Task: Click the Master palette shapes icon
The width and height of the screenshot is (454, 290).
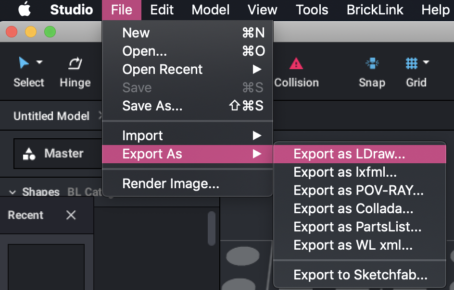Action: click(29, 154)
